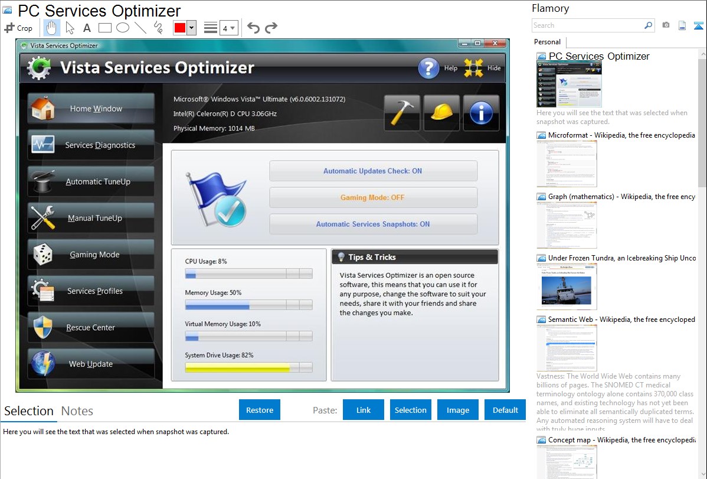Screen dimensions: 707x479
Task: Click the yellow hard hat button
Action: (x=441, y=113)
